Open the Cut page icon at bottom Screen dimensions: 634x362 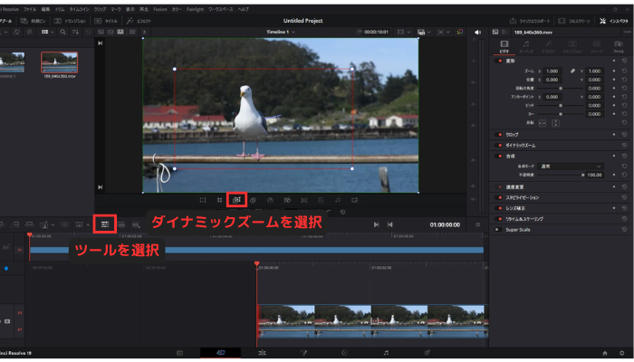(x=221, y=353)
